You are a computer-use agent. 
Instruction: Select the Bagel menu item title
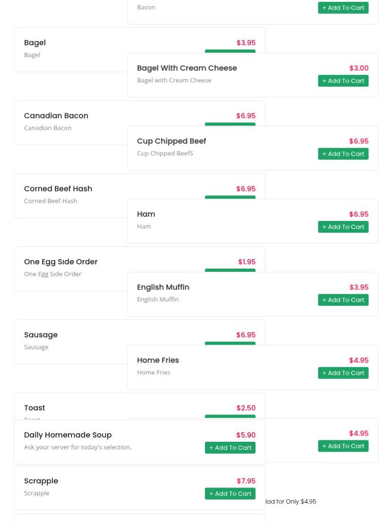point(35,42)
